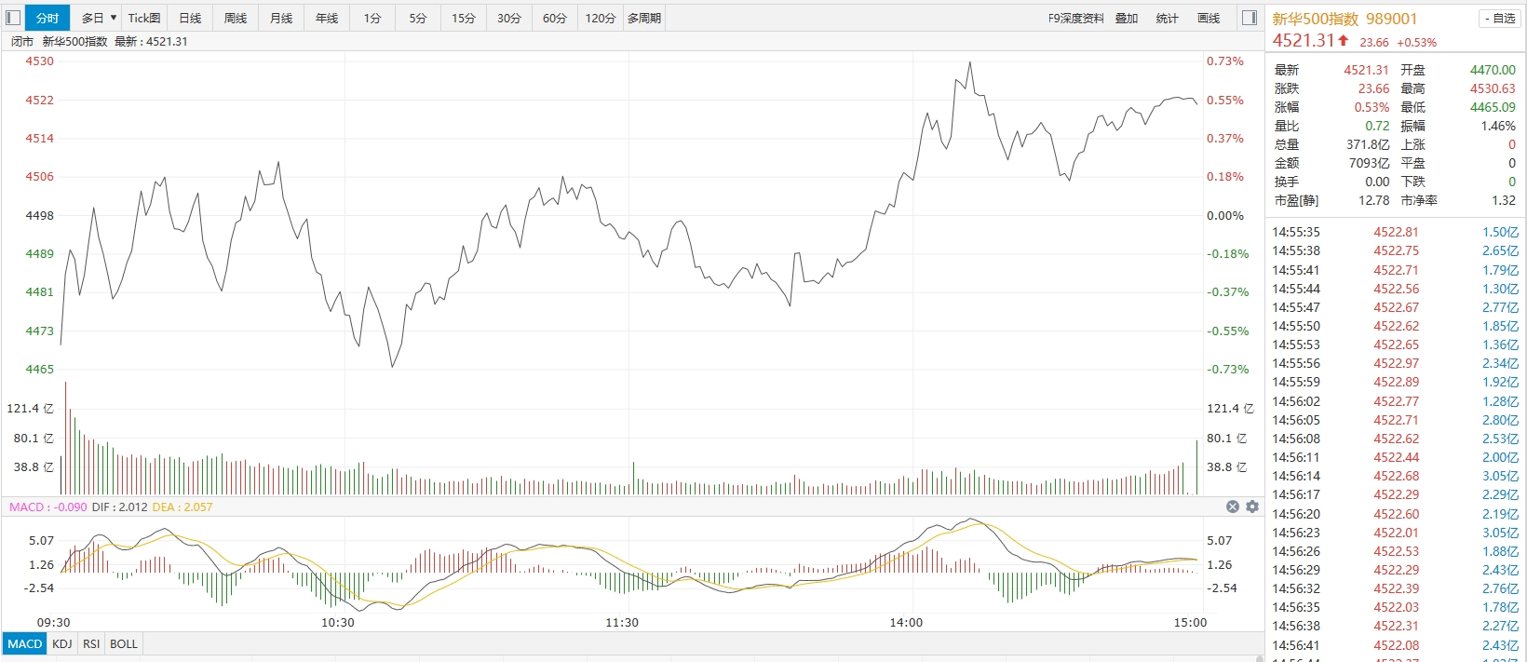Switch indicator to KDJ

tap(62, 643)
